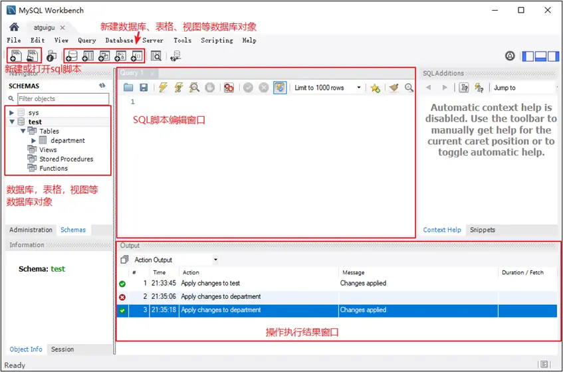Click the reconnect to DBMS toolbar icon
Viewport: 563px width, 372px height.
point(175,56)
